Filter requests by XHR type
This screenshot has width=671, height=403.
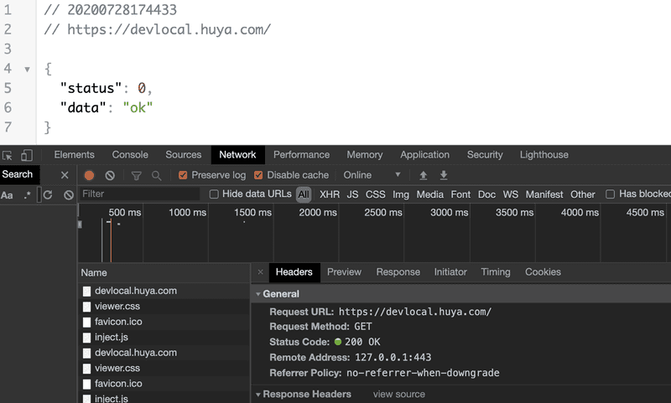tap(330, 194)
